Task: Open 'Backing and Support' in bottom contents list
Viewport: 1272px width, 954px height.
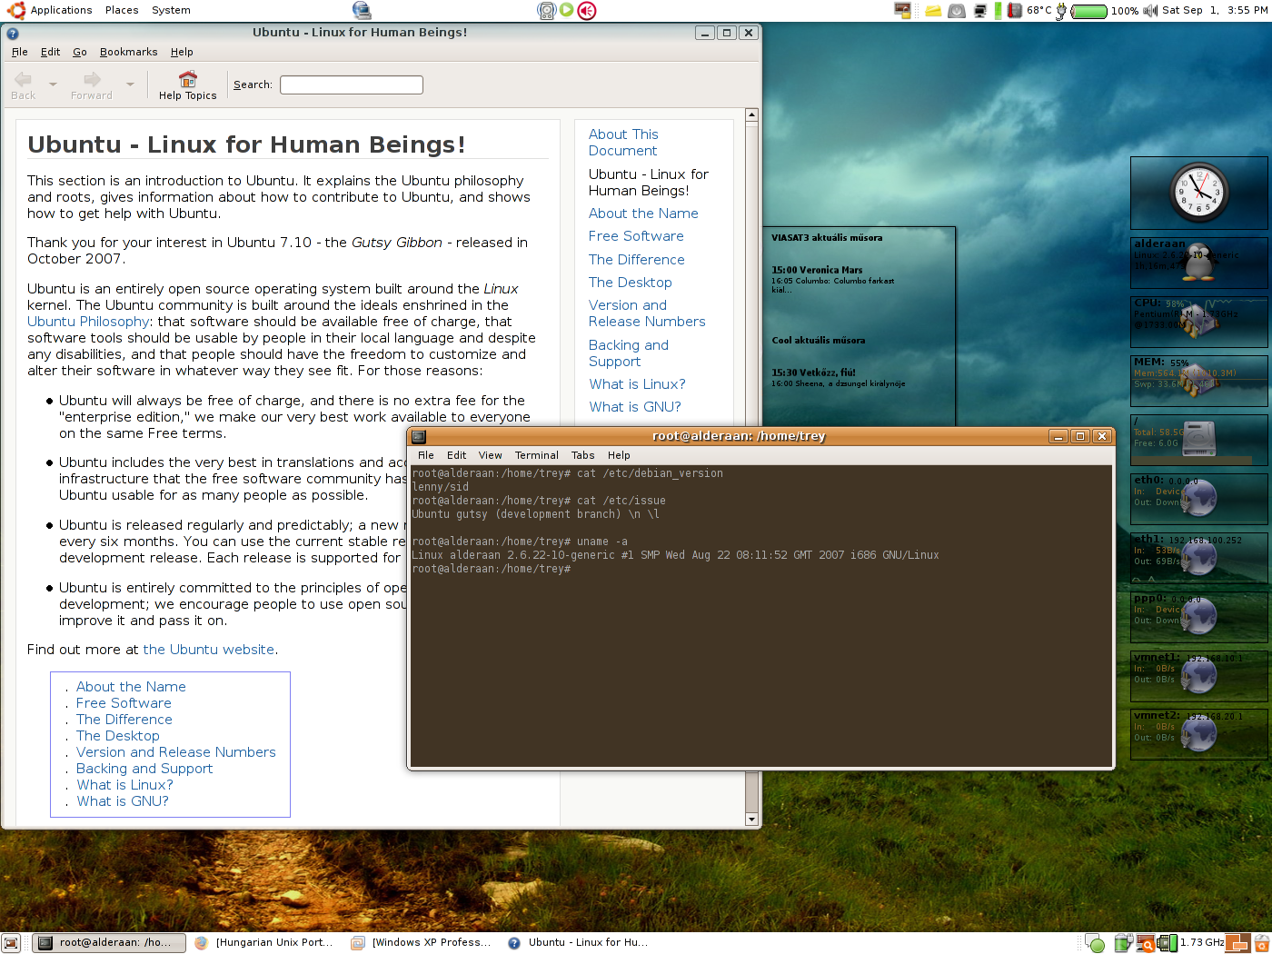Action: tap(144, 769)
